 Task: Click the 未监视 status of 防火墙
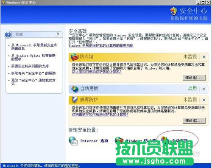[x=190, y=57]
